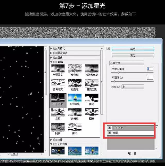The width and height of the screenshot is (165, 166).
Task: Open the 光照 direction dropdown
Action: click(133, 87)
